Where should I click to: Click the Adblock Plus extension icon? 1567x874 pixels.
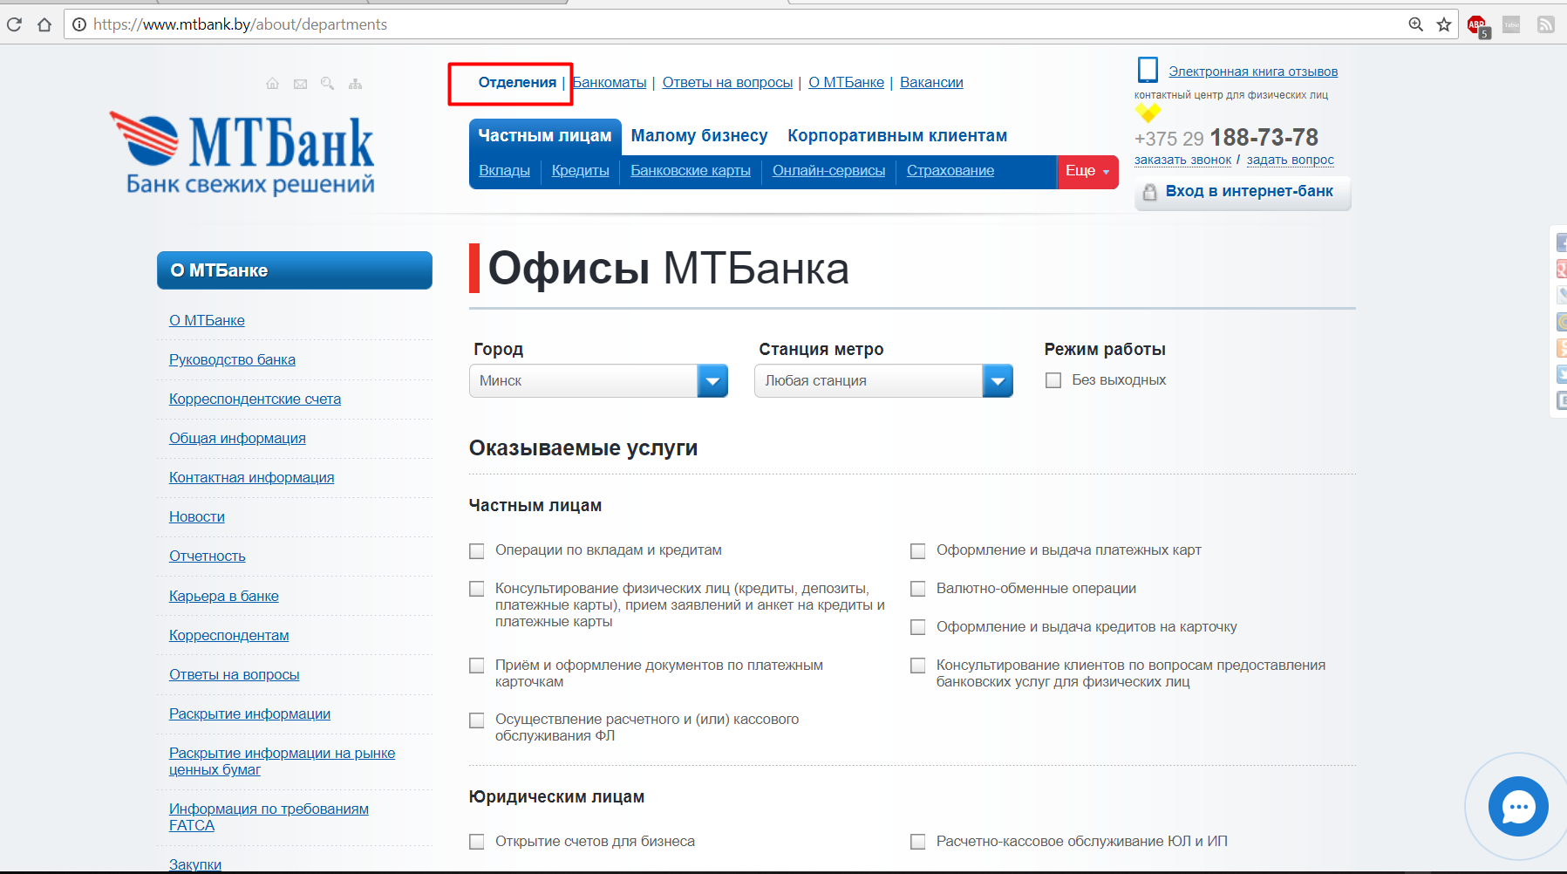1476,25
